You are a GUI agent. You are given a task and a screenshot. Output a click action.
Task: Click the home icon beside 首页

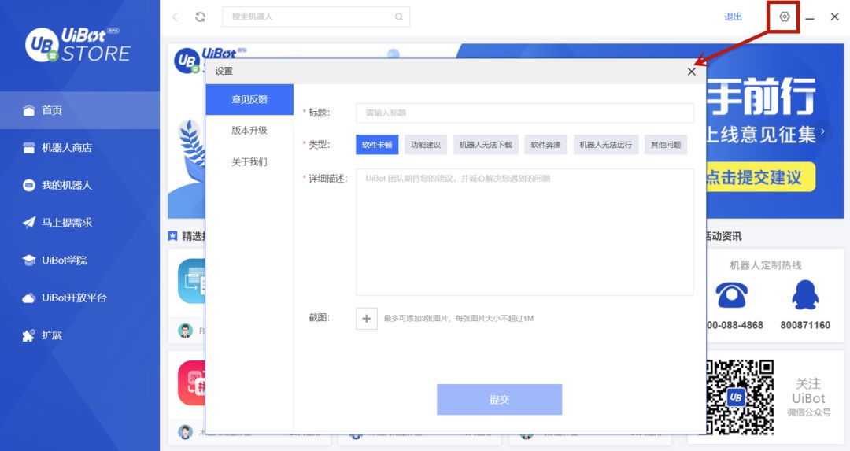29,110
